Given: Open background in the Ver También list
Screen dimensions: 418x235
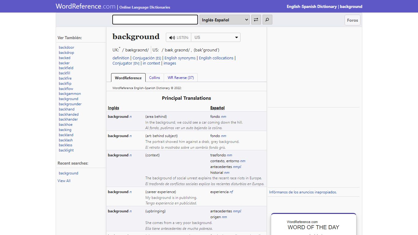Looking at the screenshot, I should [69, 99].
